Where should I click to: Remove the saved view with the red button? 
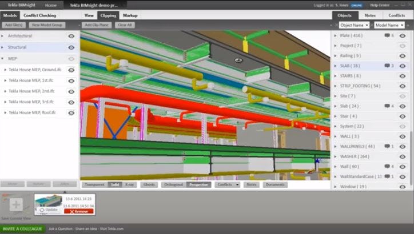[79, 211]
